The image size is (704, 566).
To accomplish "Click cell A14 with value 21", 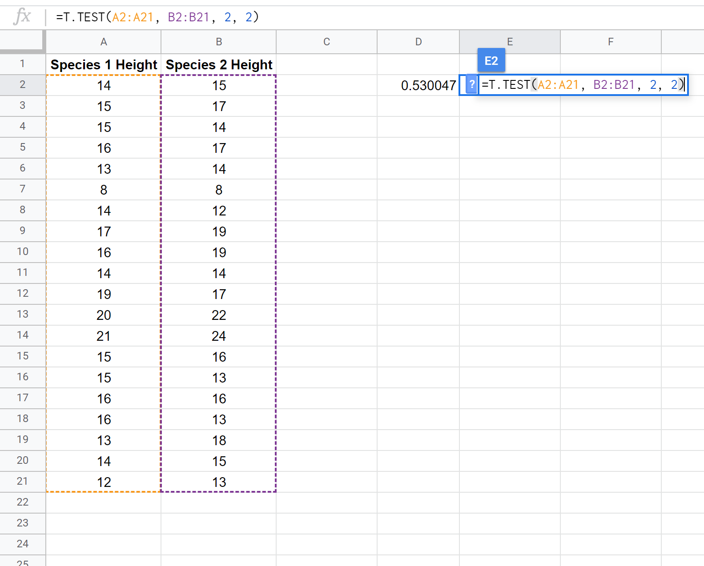I will (x=104, y=335).
